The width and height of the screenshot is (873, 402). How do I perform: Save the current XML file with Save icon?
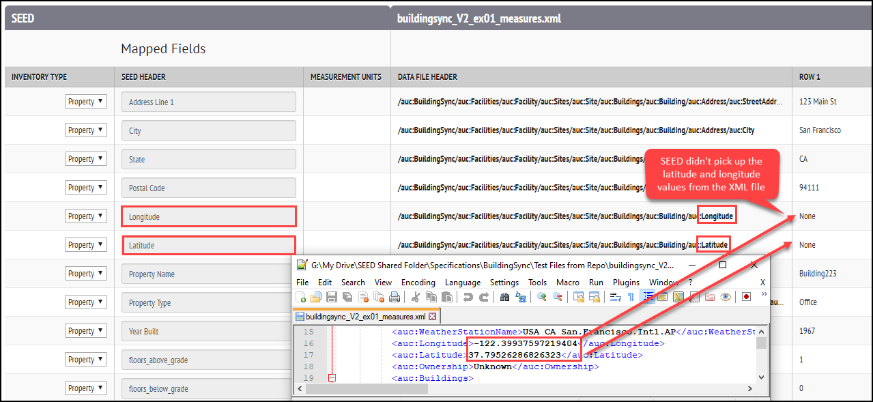tap(330, 297)
